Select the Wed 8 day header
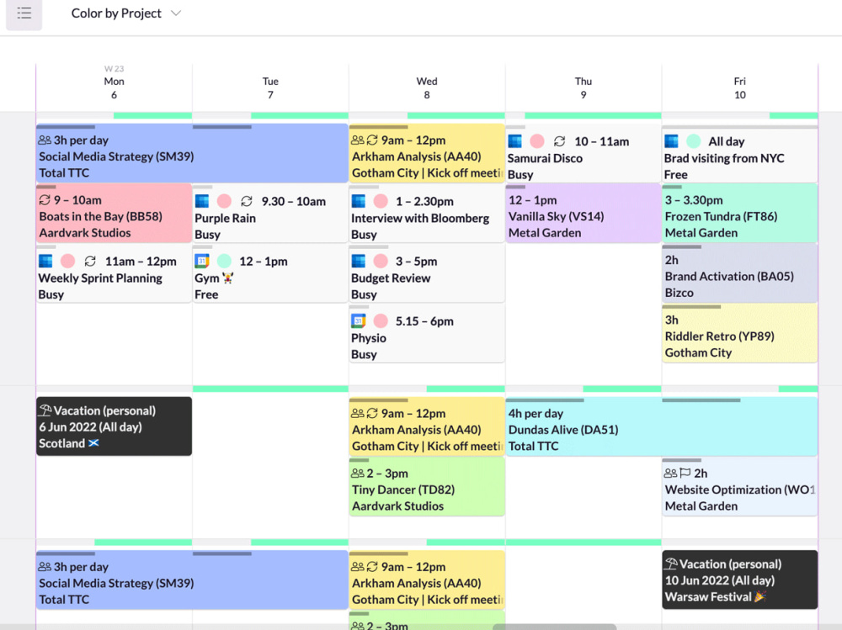Image resolution: width=842 pixels, height=630 pixels. pos(427,88)
